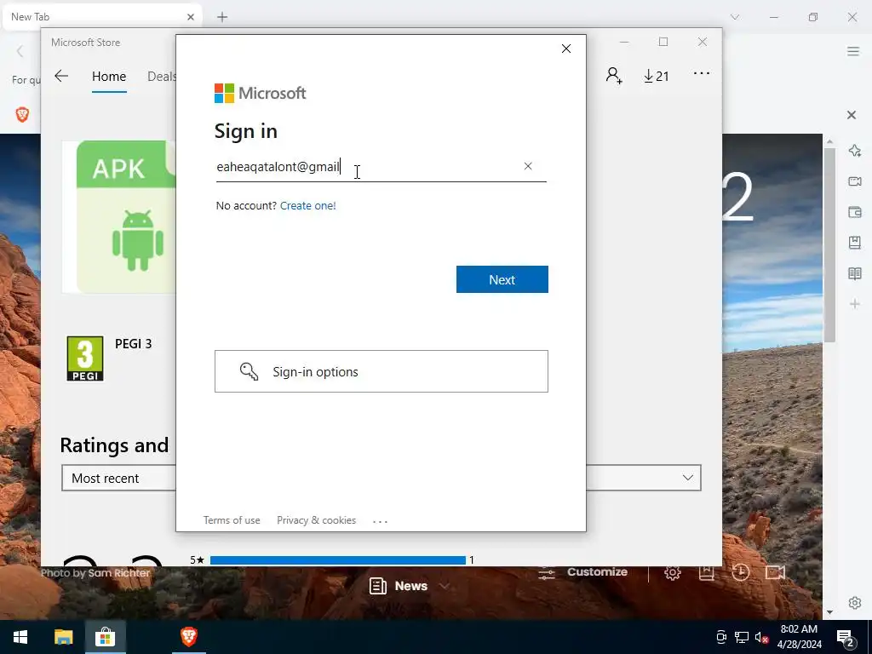Open File Explorer from taskbar
The width and height of the screenshot is (872, 654).
63,637
